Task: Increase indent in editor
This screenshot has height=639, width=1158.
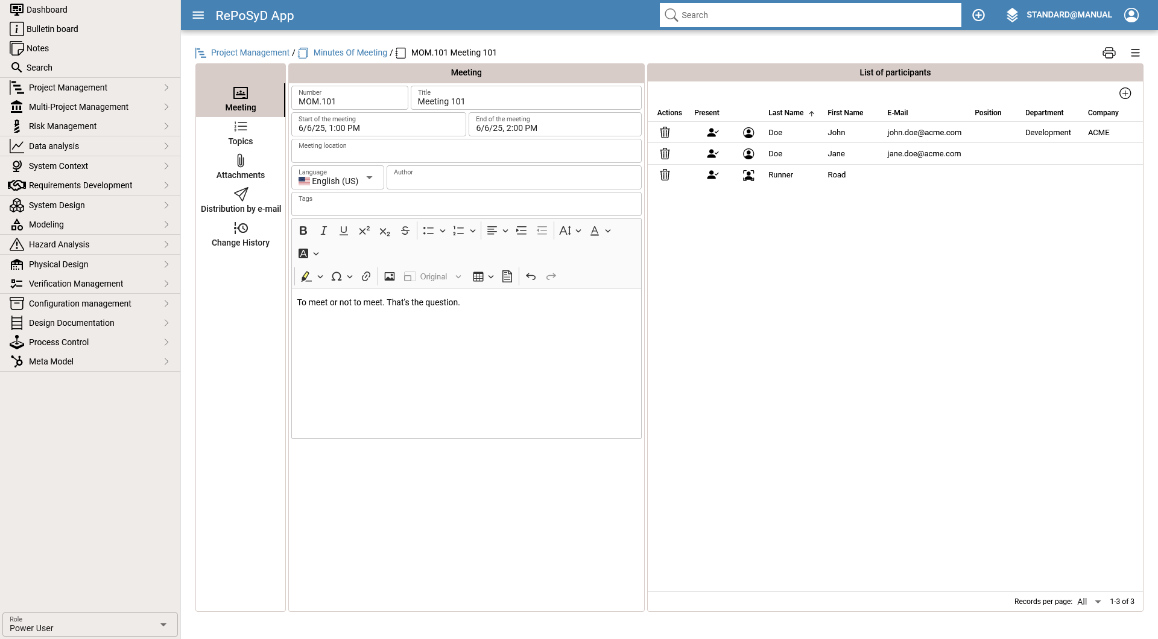Action: point(522,230)
